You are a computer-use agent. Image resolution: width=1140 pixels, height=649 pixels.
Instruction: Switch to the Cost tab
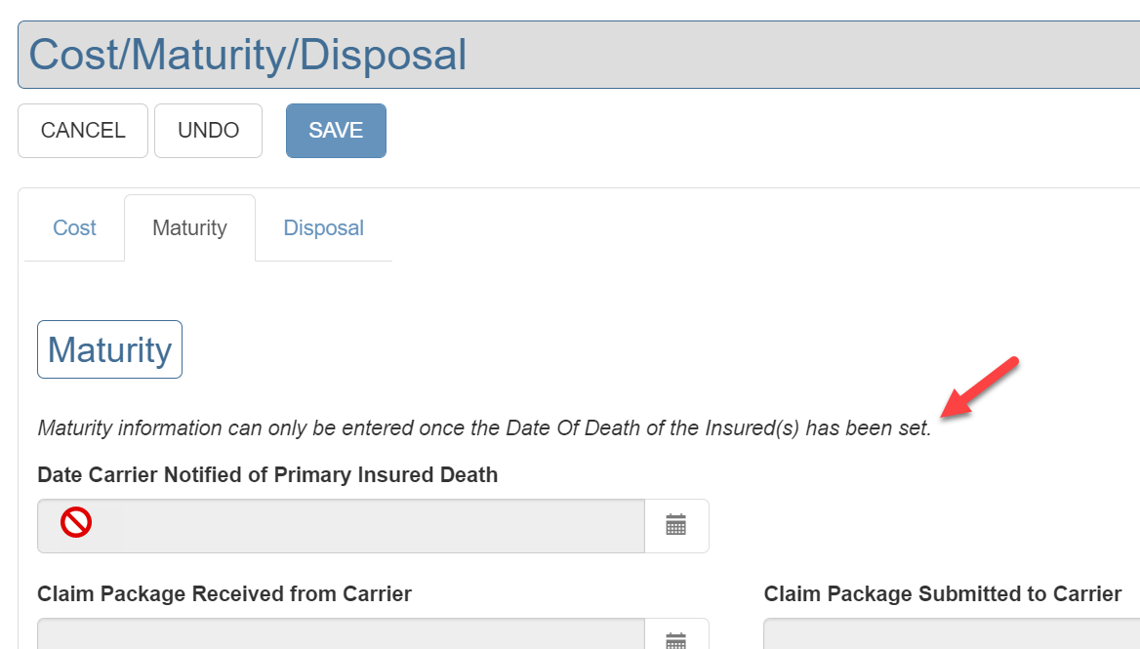(x=74, y=228)
